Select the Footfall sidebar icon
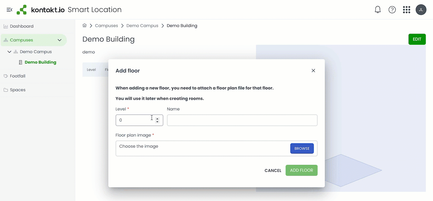 6,76
